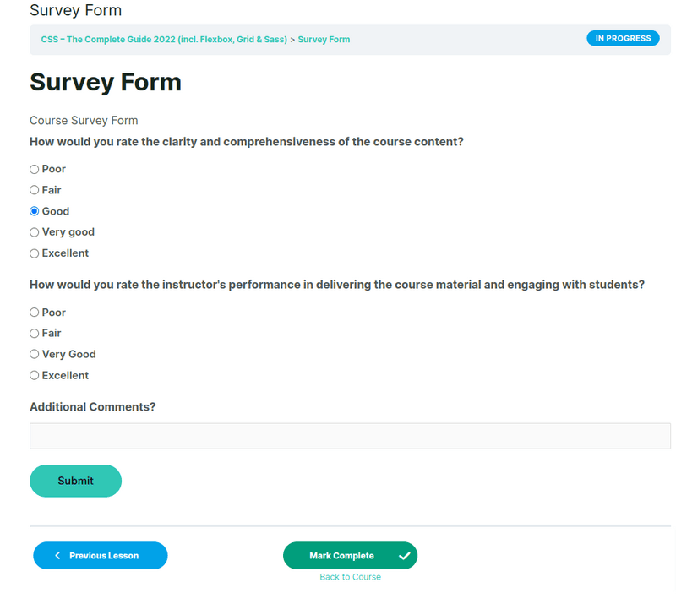Rate instructor's performance as Excellent
This screenshot has height=604, width=676.
35,376
